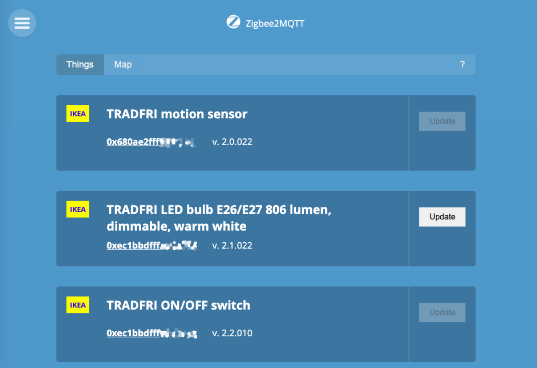Switch to the Map tab

(x=123, y=64)
